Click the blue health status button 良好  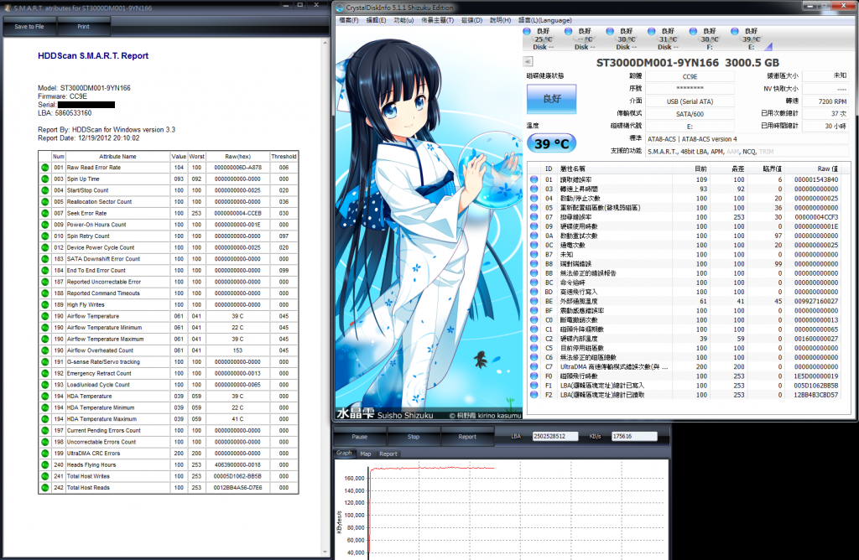pos(552,99)
